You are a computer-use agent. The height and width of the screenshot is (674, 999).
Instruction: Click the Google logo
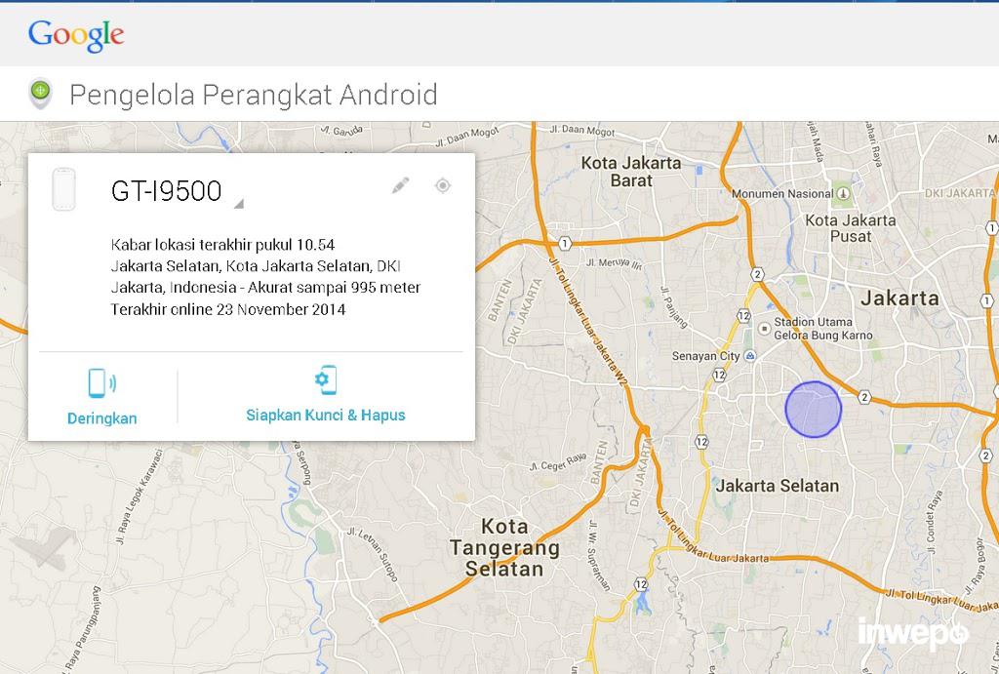click(76, 36)
